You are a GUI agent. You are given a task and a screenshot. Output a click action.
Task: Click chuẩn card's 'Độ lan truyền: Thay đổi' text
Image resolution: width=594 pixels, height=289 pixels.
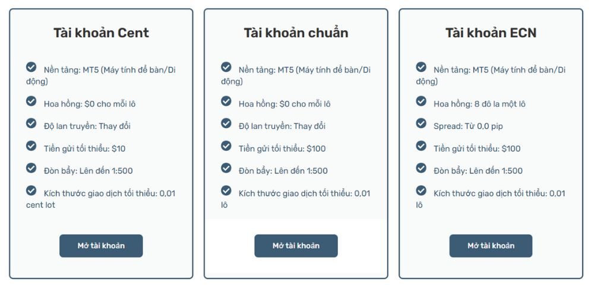coord(282,126)
